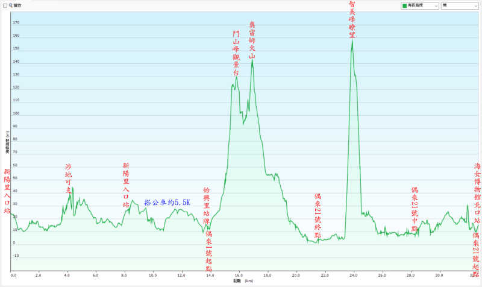Click the 50 elevation axis tick
Viewport: 482px width, 287px height.
click(x=15, y=178)
